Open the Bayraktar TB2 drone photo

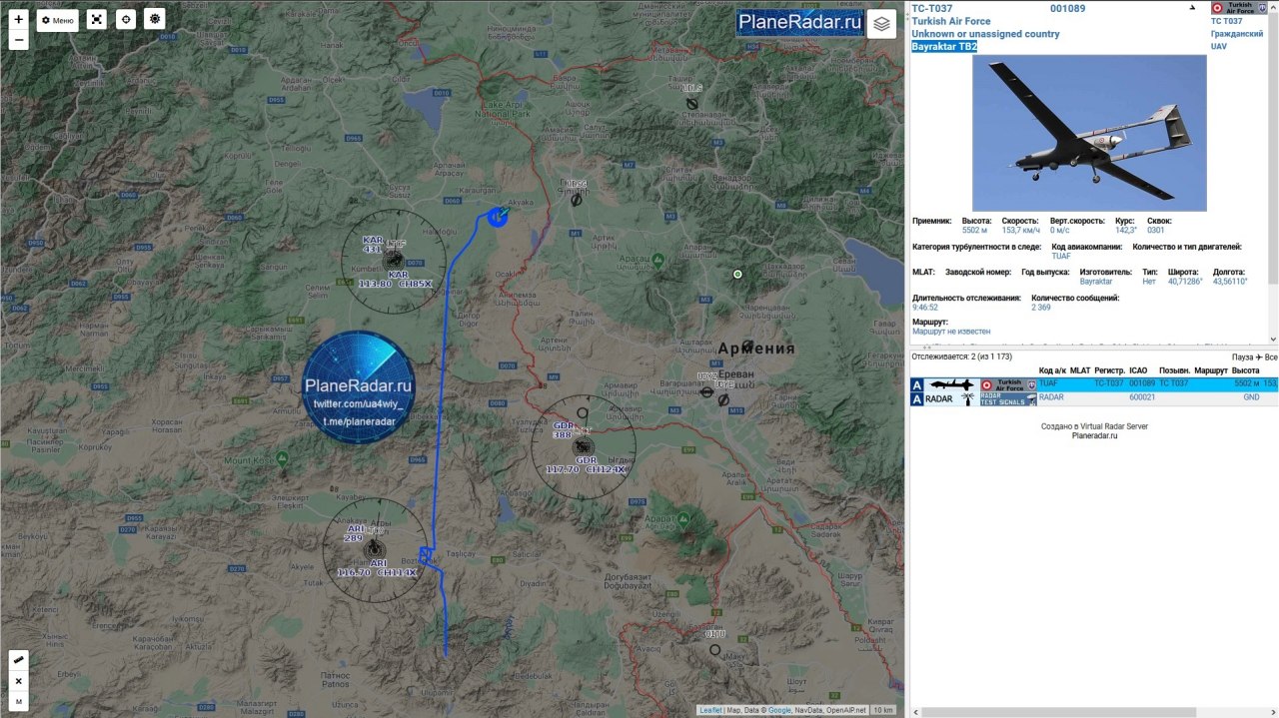coord(1089,133)
